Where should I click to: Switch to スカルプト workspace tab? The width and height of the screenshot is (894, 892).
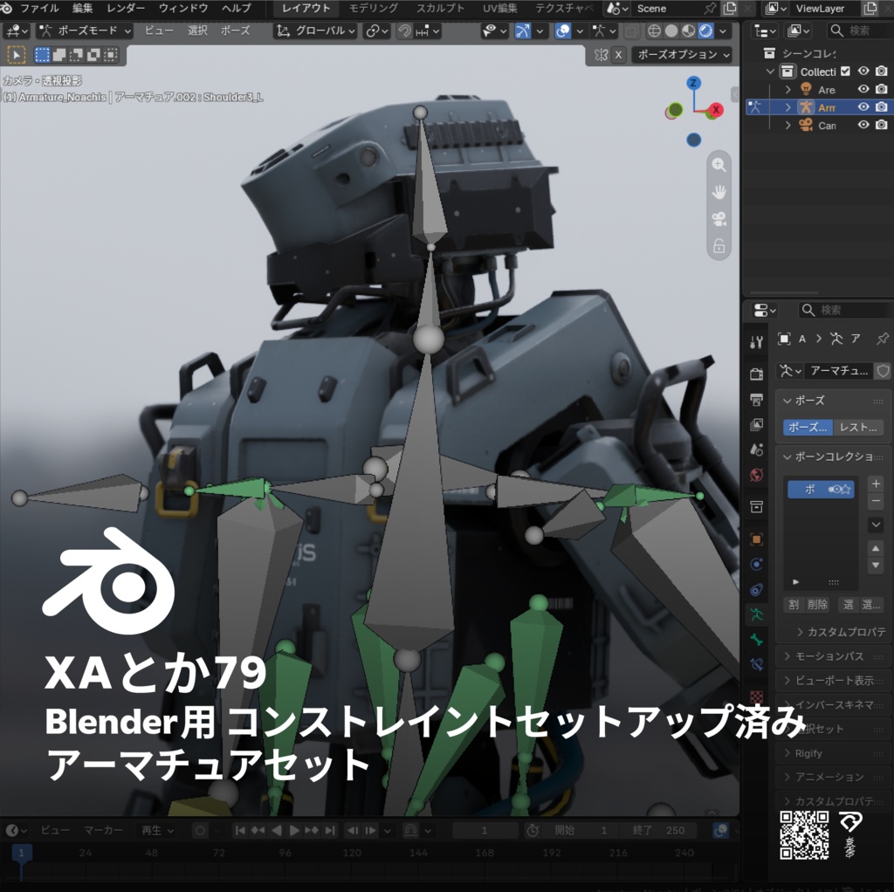coord(440,8)
